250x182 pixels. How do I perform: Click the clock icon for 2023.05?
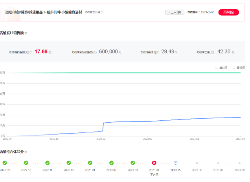175,163
